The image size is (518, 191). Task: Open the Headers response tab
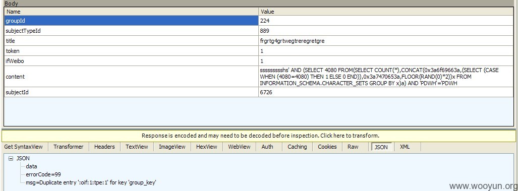pos(104,147)
